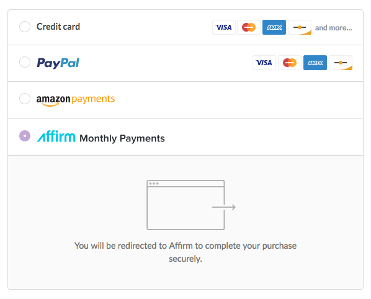Click the Visa icon in PayPal row
Image resolution: width=371 pixels, height=299 pixels.
click(264, 63)
